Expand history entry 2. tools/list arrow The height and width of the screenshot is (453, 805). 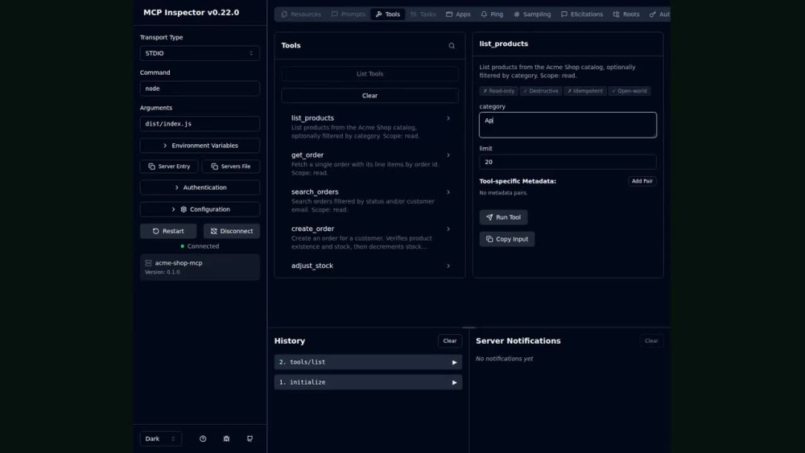[x=454, y=362]
